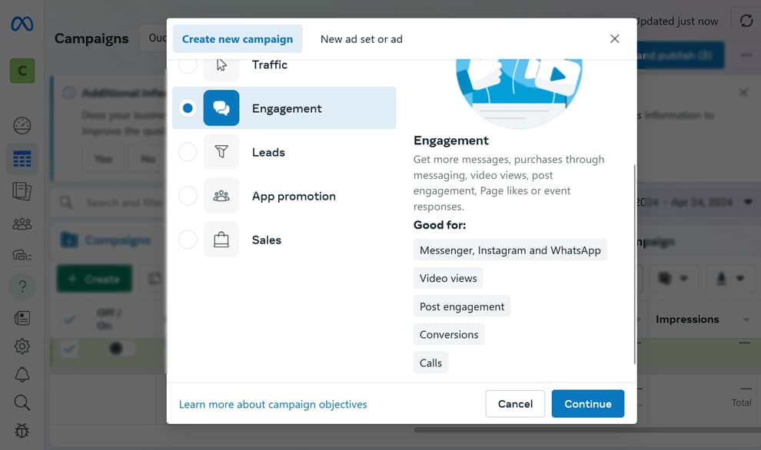761x450 pixels.
Task: Select the Campaigns table icon in sidebar
Action: click(22, 158)
